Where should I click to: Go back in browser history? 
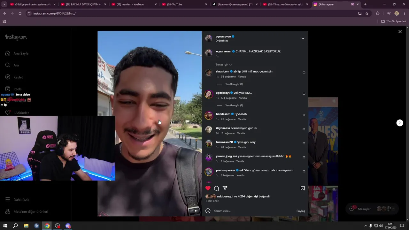pyautogui.click(x=4, y=13)
